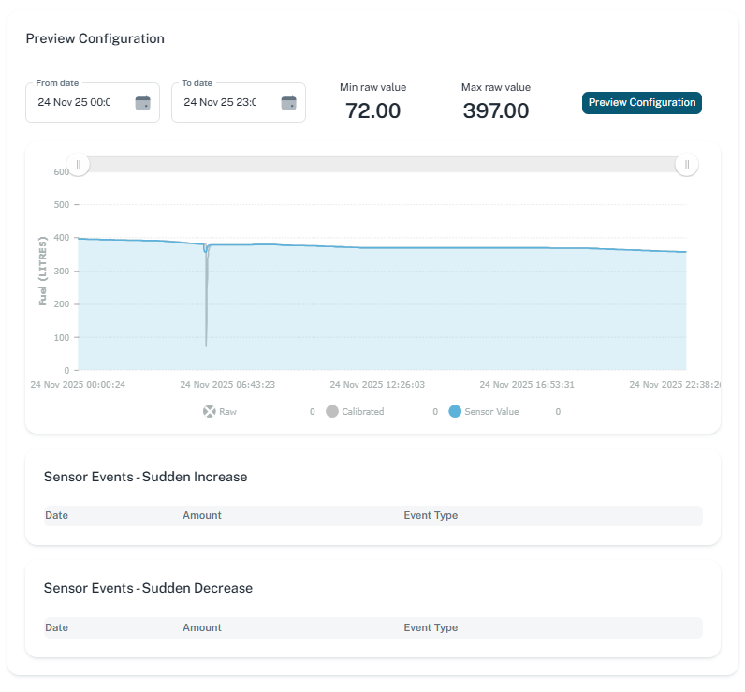Click Amount header in Sudden Increase table
The image size is (745, 692).
tap(202, 515)
